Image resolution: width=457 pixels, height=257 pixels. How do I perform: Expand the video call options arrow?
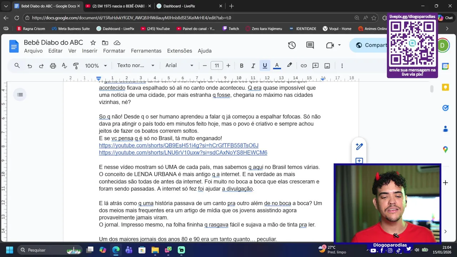pos(339,45)
